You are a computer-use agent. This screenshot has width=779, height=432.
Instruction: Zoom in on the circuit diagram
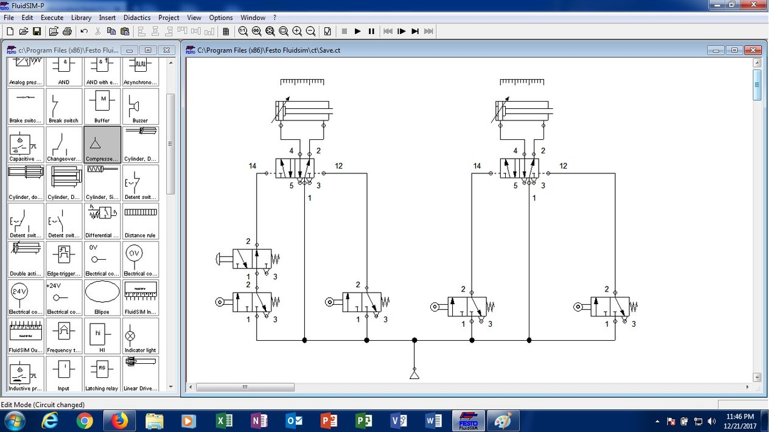coord(297,31)
